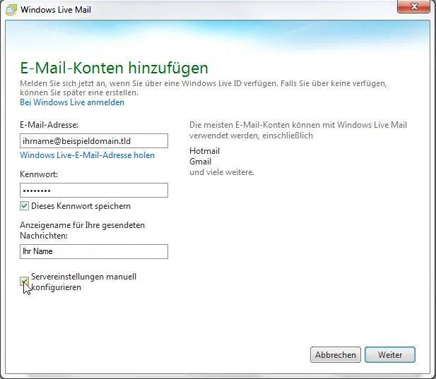Image resolution: width=436 pixels, height=379 pixels.
Task: Proceed with the Weiter button
Action: [390, 354]
